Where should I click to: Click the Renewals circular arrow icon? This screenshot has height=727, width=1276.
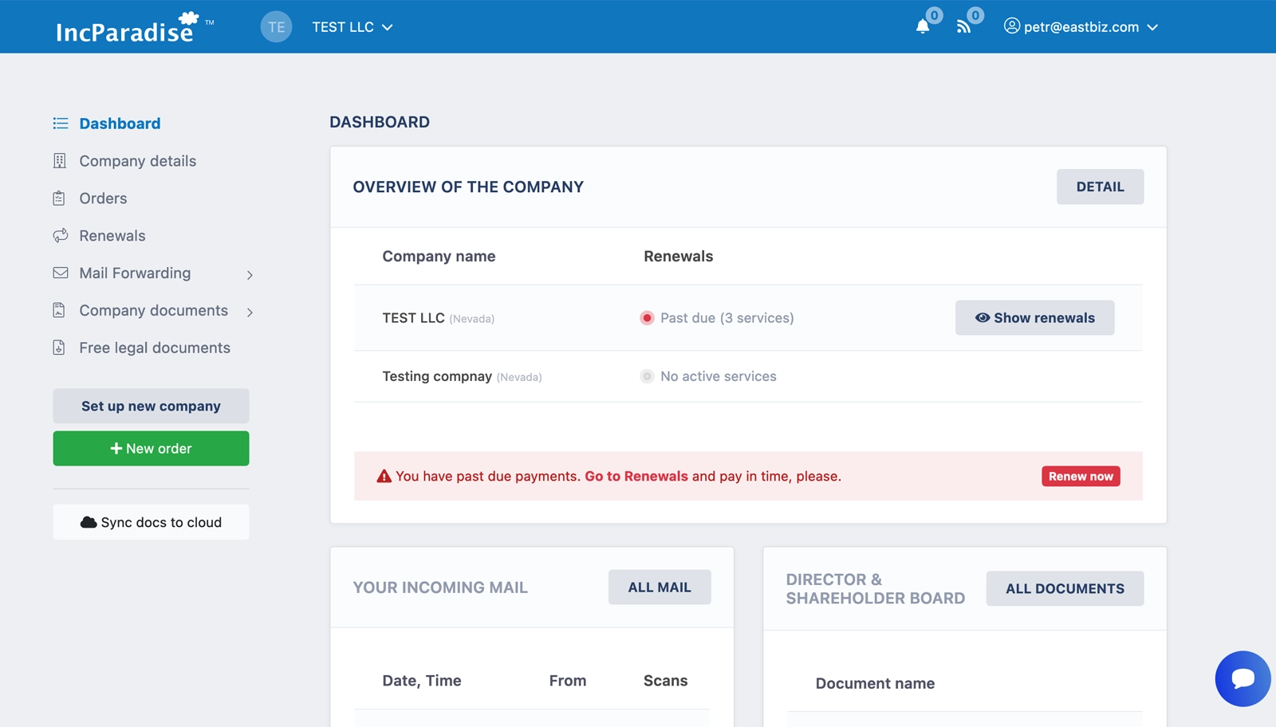click(x=60, y=235)
